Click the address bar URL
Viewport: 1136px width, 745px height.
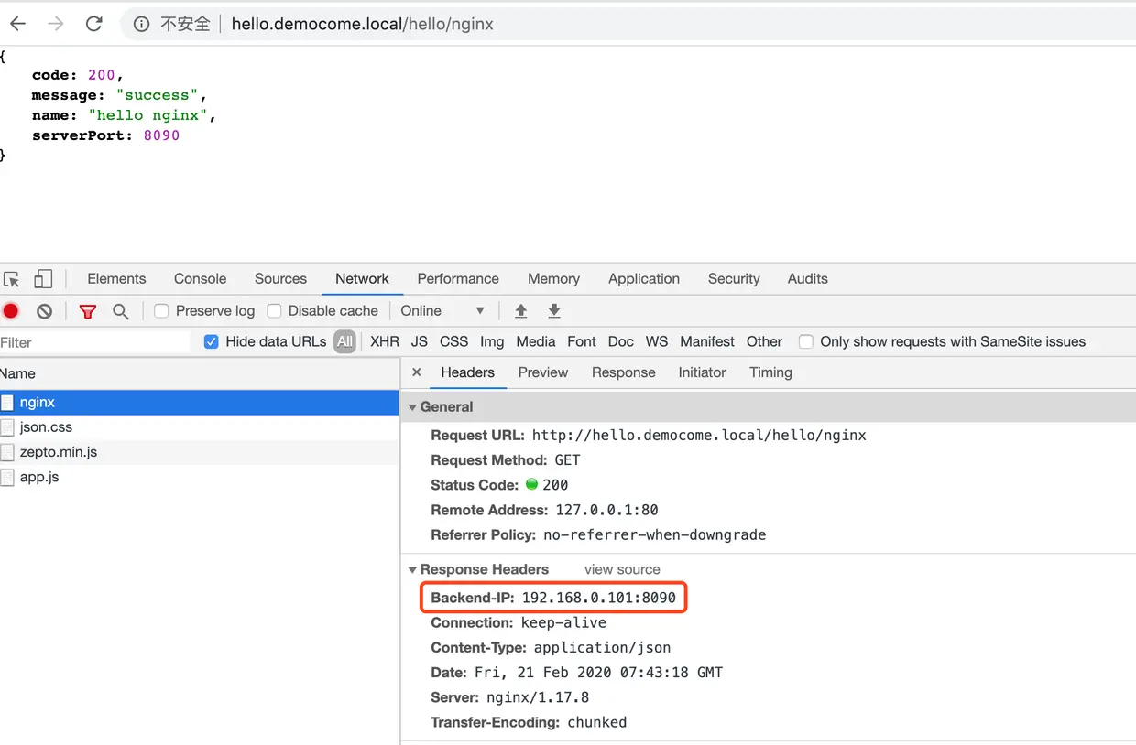pos(362,25)
